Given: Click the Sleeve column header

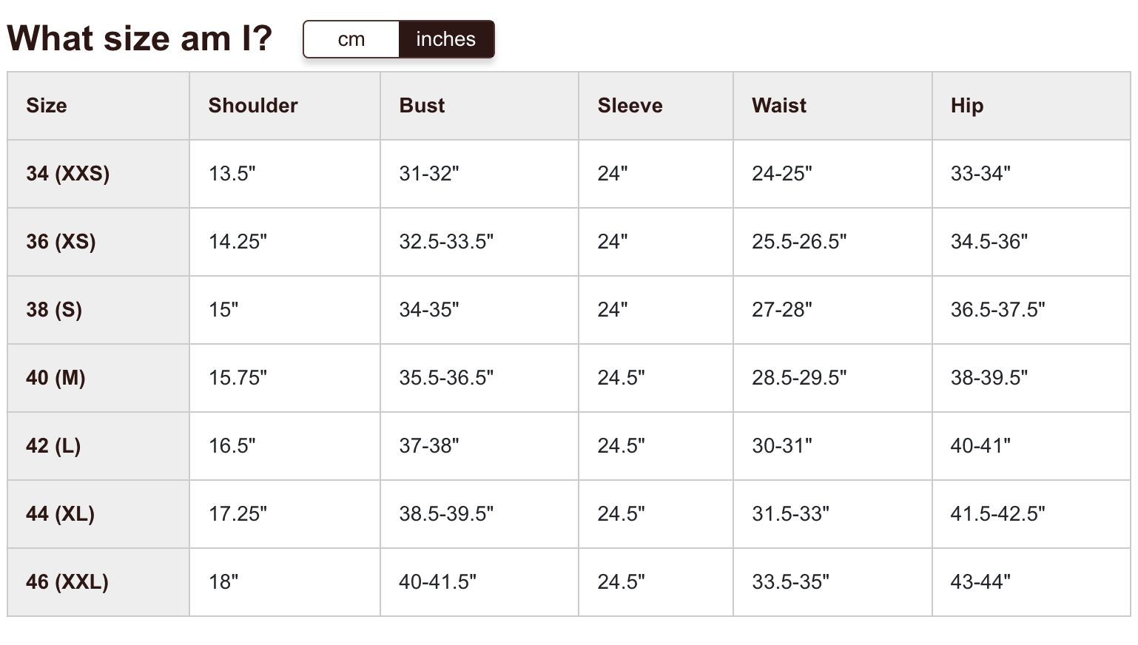Looking at the screenshot, I should click(x=630, y=106).
